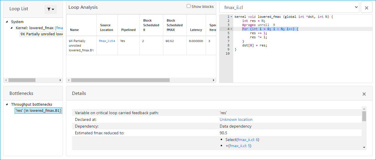Viewport: 376px width, 160px height.
Task: Open fmax_ii.cl:4 source location link
Action: coord(107,41)
